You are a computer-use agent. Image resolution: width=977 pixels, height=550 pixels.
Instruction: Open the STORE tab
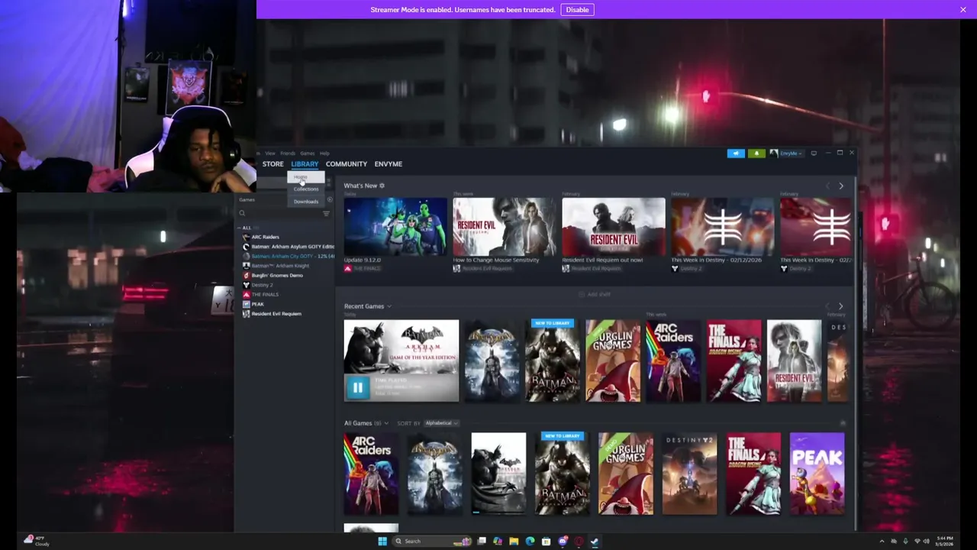point(272,164)
